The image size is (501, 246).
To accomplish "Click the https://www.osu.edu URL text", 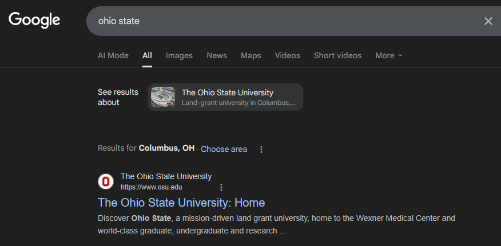I will [152, 187].
